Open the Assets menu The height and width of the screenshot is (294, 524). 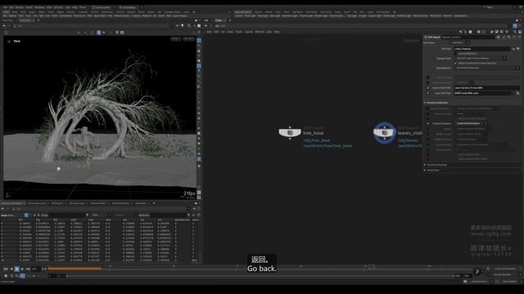pyautogui.click(x=29, y=7)
